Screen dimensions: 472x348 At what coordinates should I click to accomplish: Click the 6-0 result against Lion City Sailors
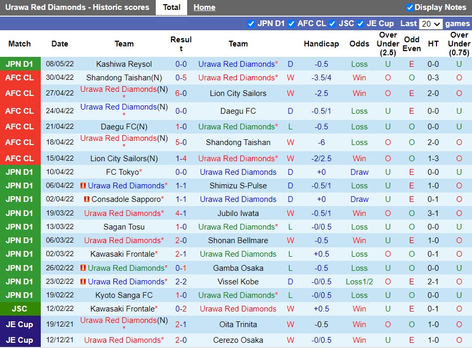tap(181, 93)
